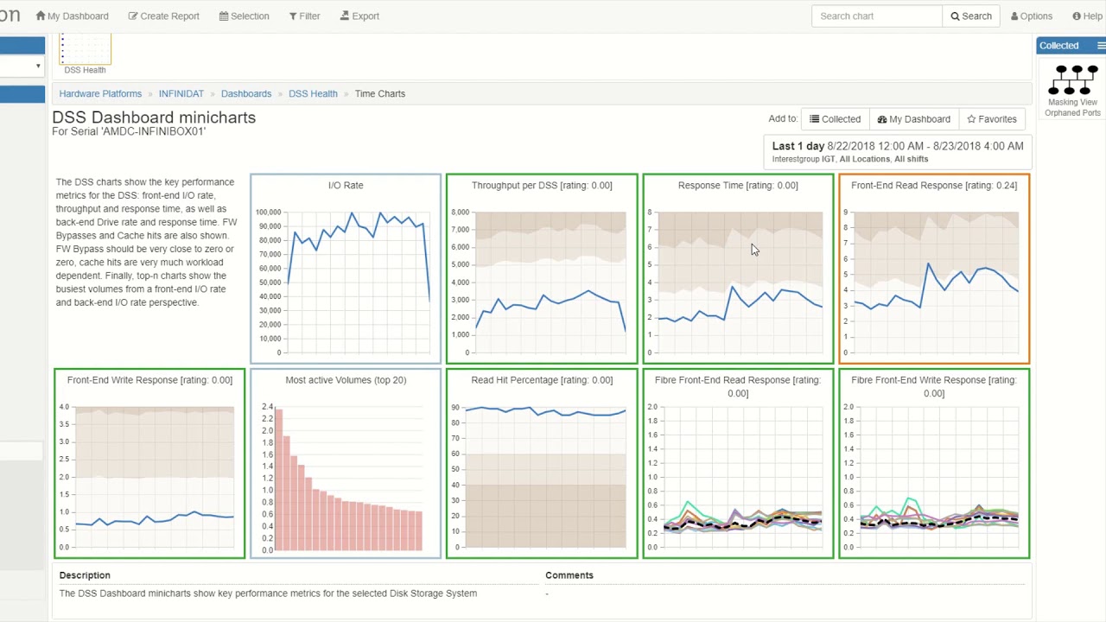1106x622 pixels.
Task: Click the Search button
Action: [971, 16]
